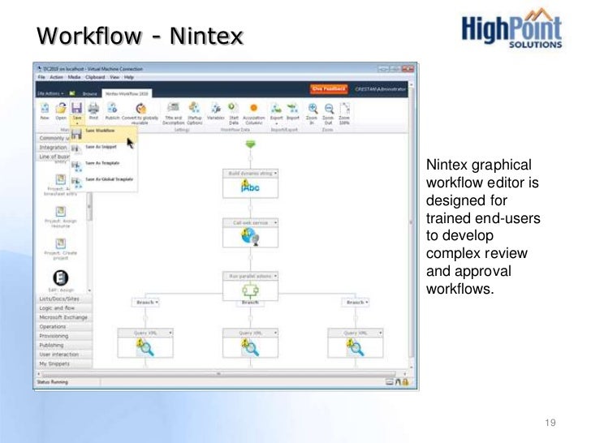Open the Variables ribbon icon
This screenshot has height=443, width=591.
(x=216, y=109)
